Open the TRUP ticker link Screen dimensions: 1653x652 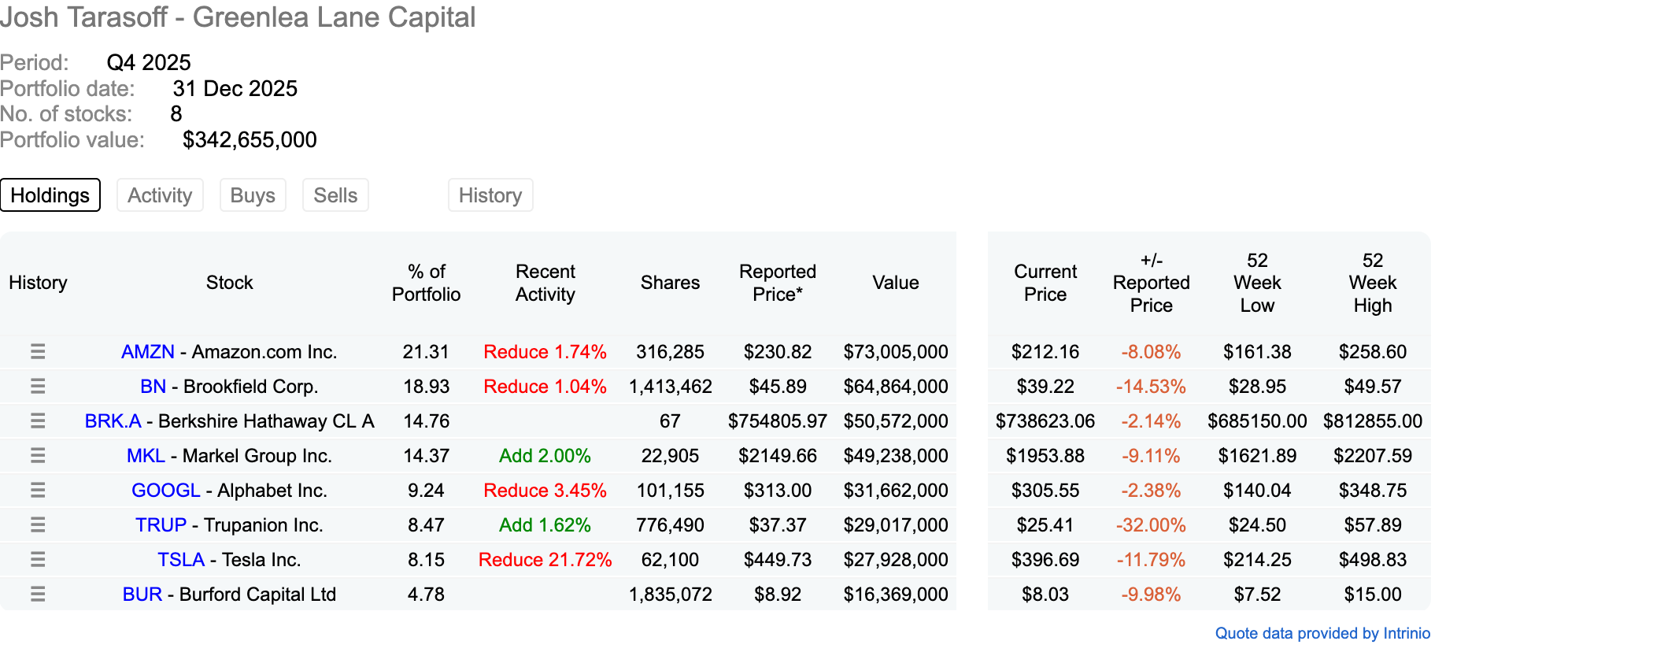pos(161,525)
